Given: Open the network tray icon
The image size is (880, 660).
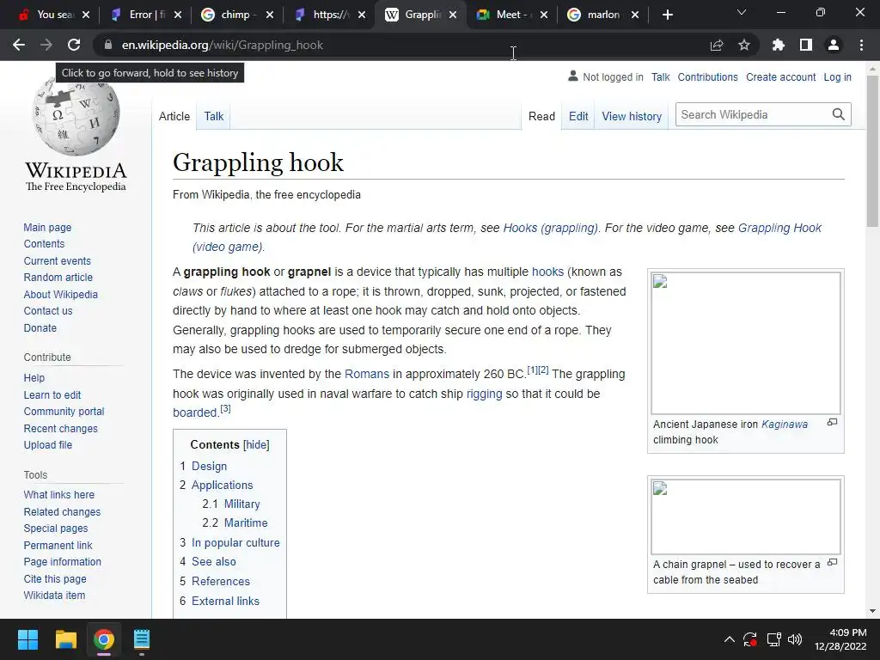Looking at the screenshot, I should click(x=774, y=639).
